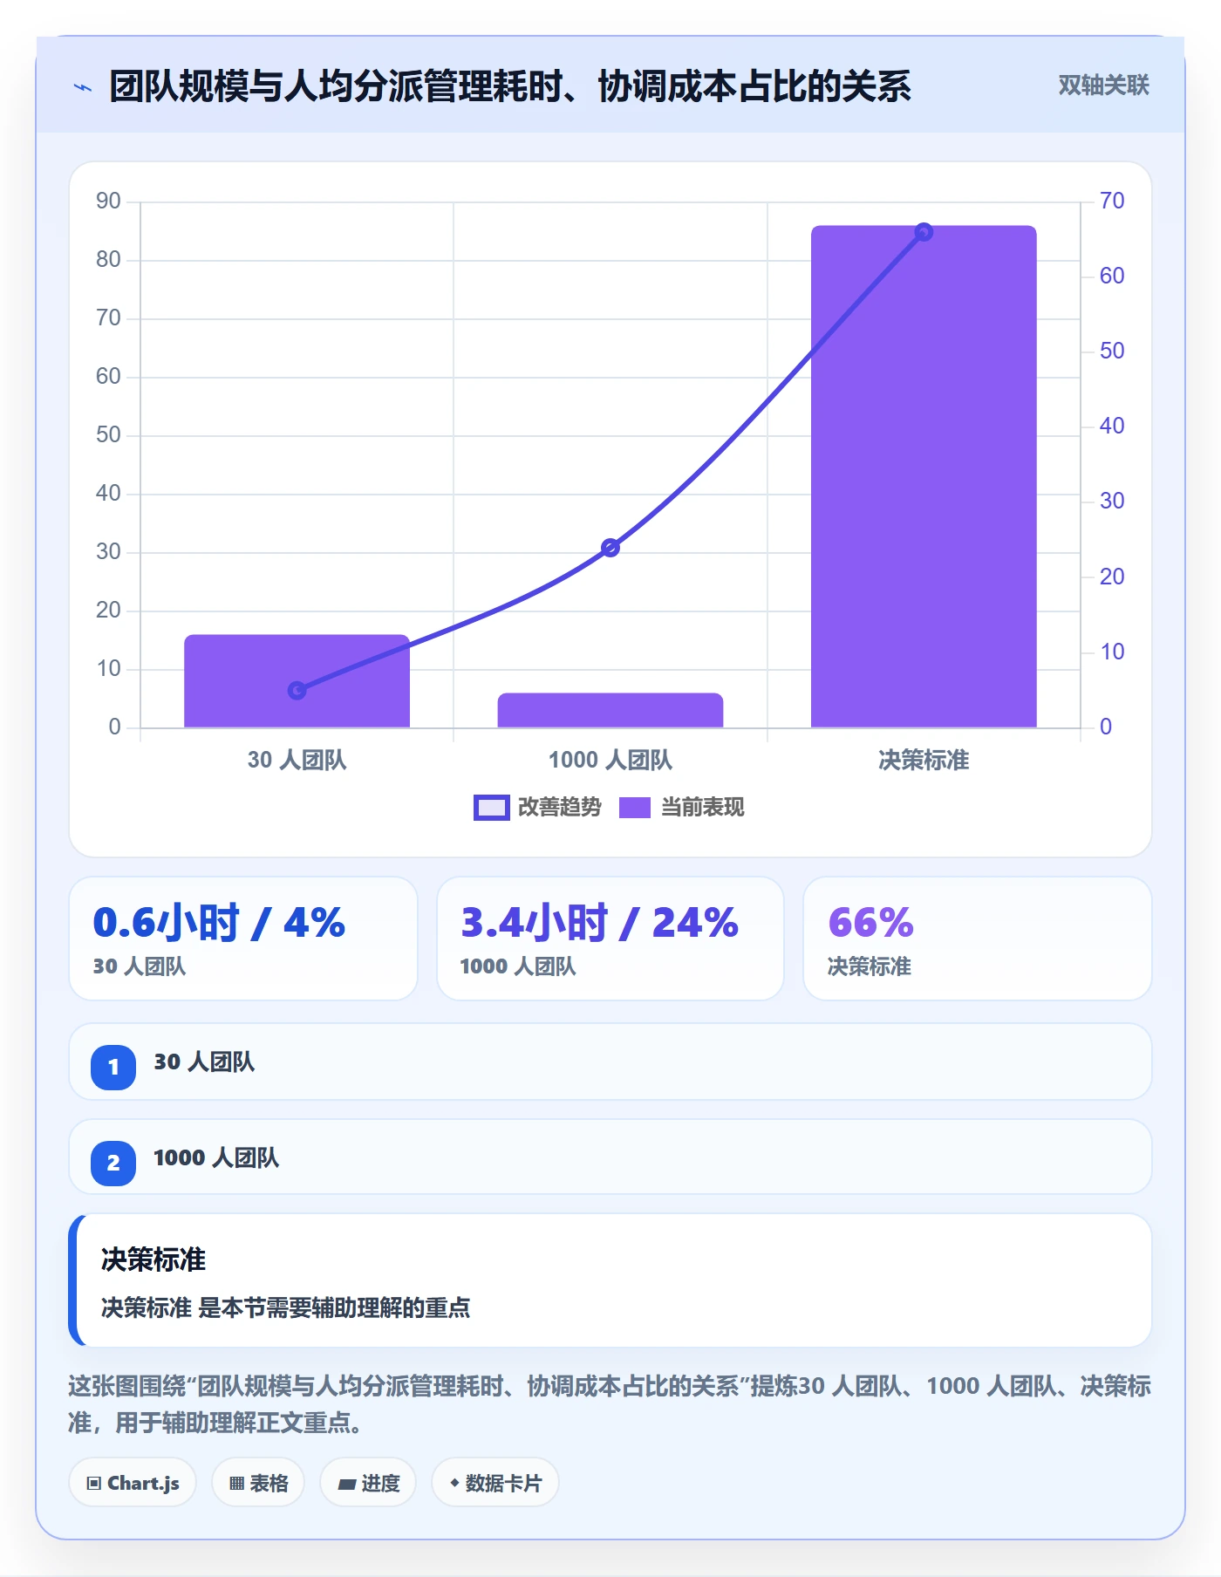Click the left axis value 90
1221x1577 pixels.
coord(108,201)
